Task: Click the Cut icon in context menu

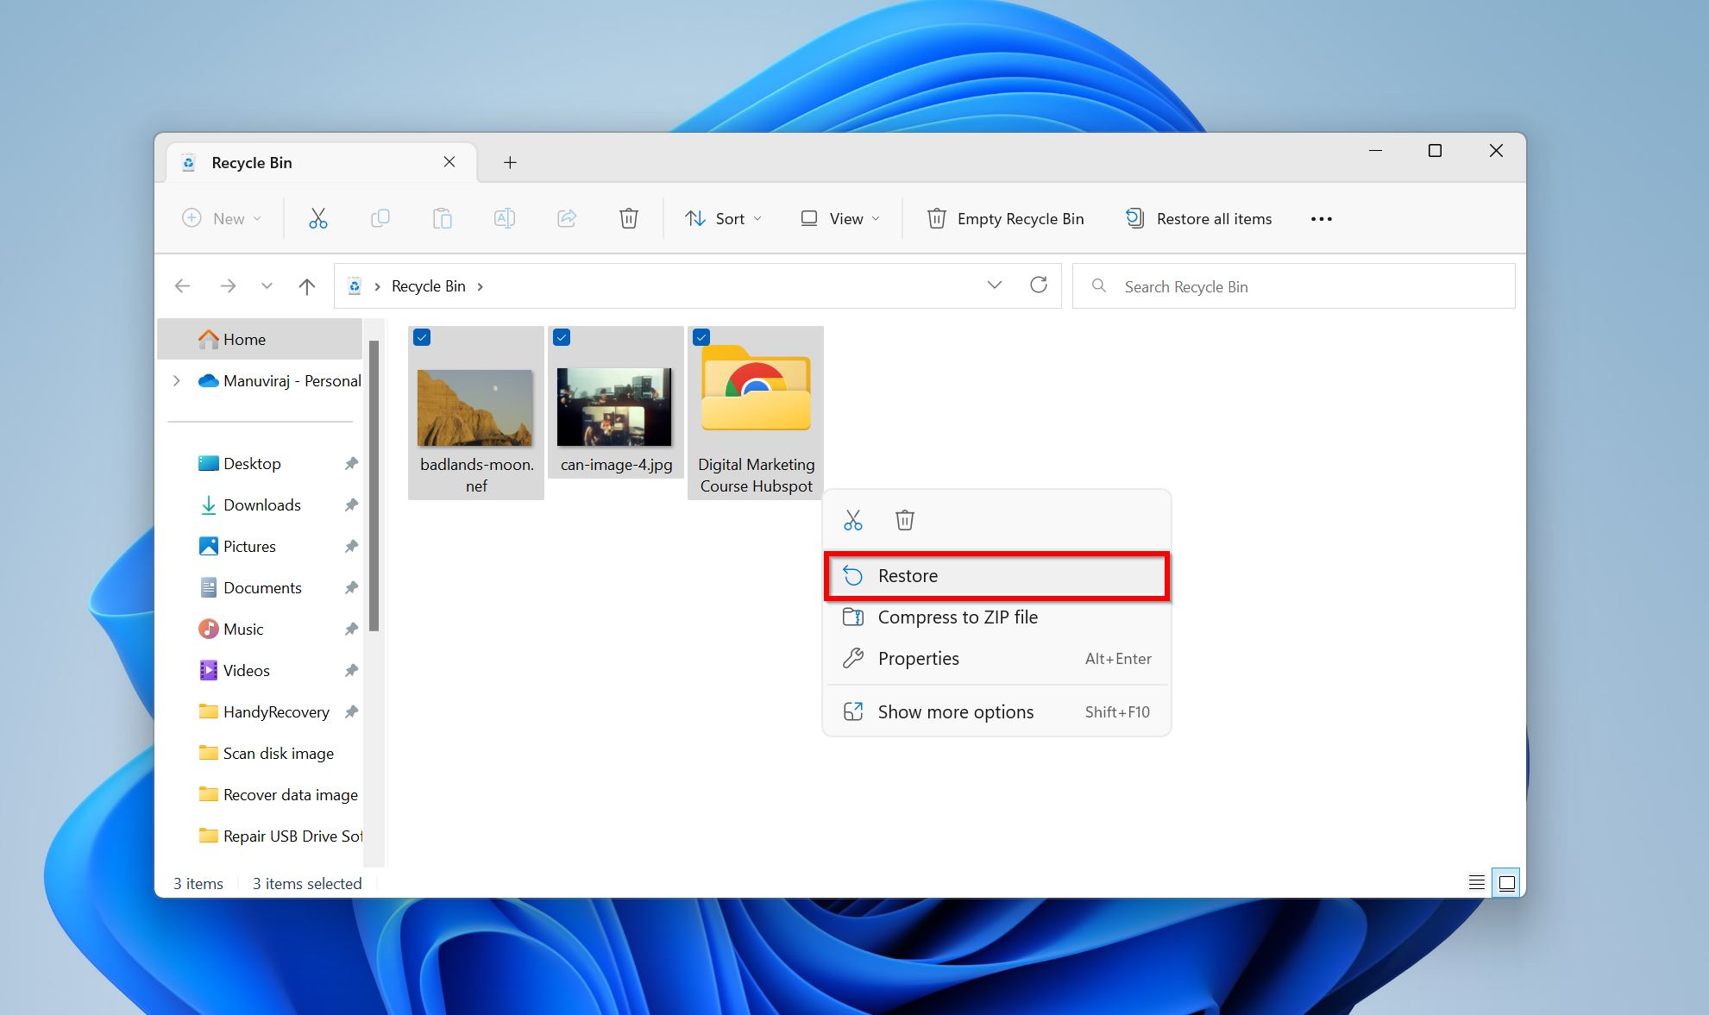Action: (x=852, y=520)
